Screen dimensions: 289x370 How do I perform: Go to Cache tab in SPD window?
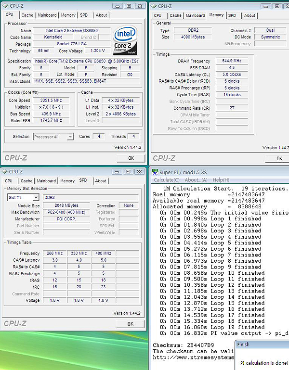tap(26, 181)
